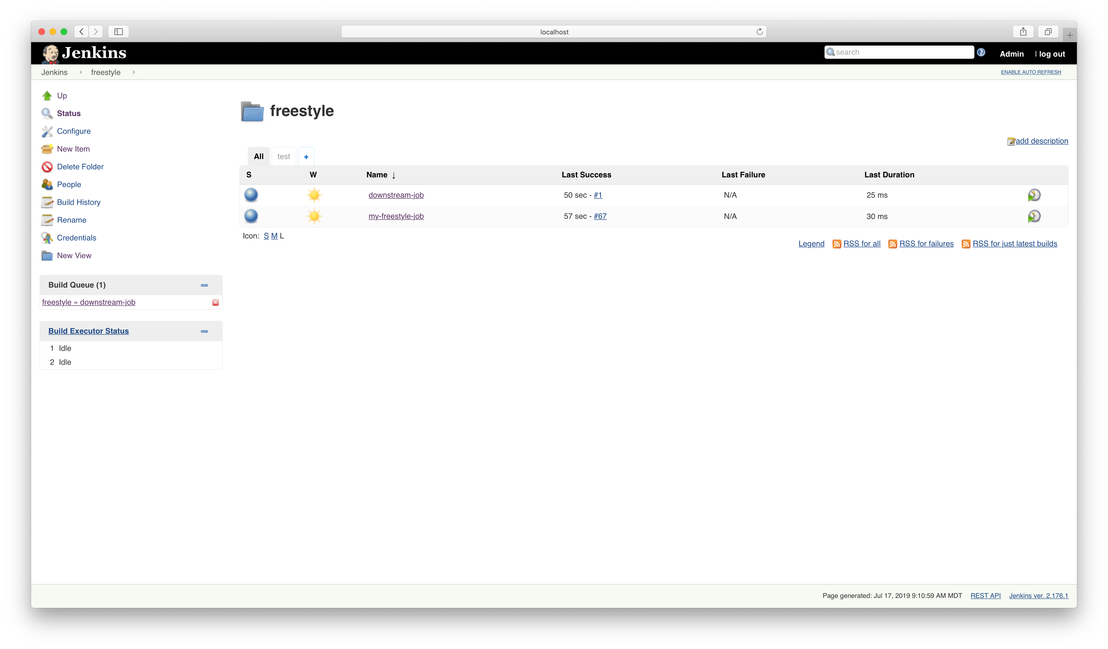Open the my-freestyle-job link
The image size is (1108, 649).
[396, 216]
